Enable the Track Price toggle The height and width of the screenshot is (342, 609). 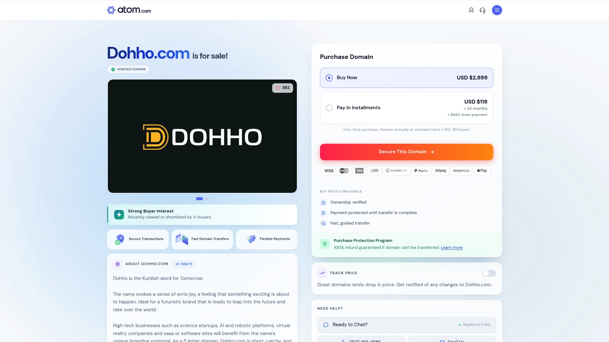(489, 273)
